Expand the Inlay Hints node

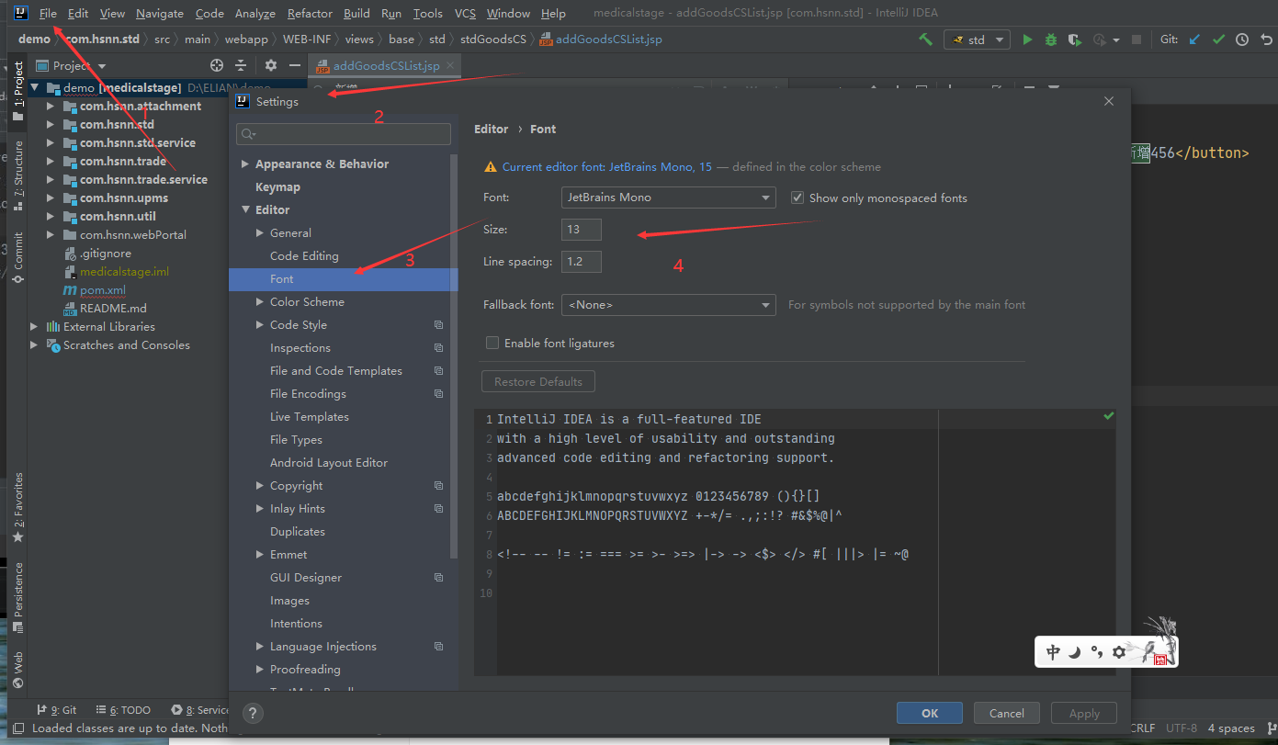(260, 509)
